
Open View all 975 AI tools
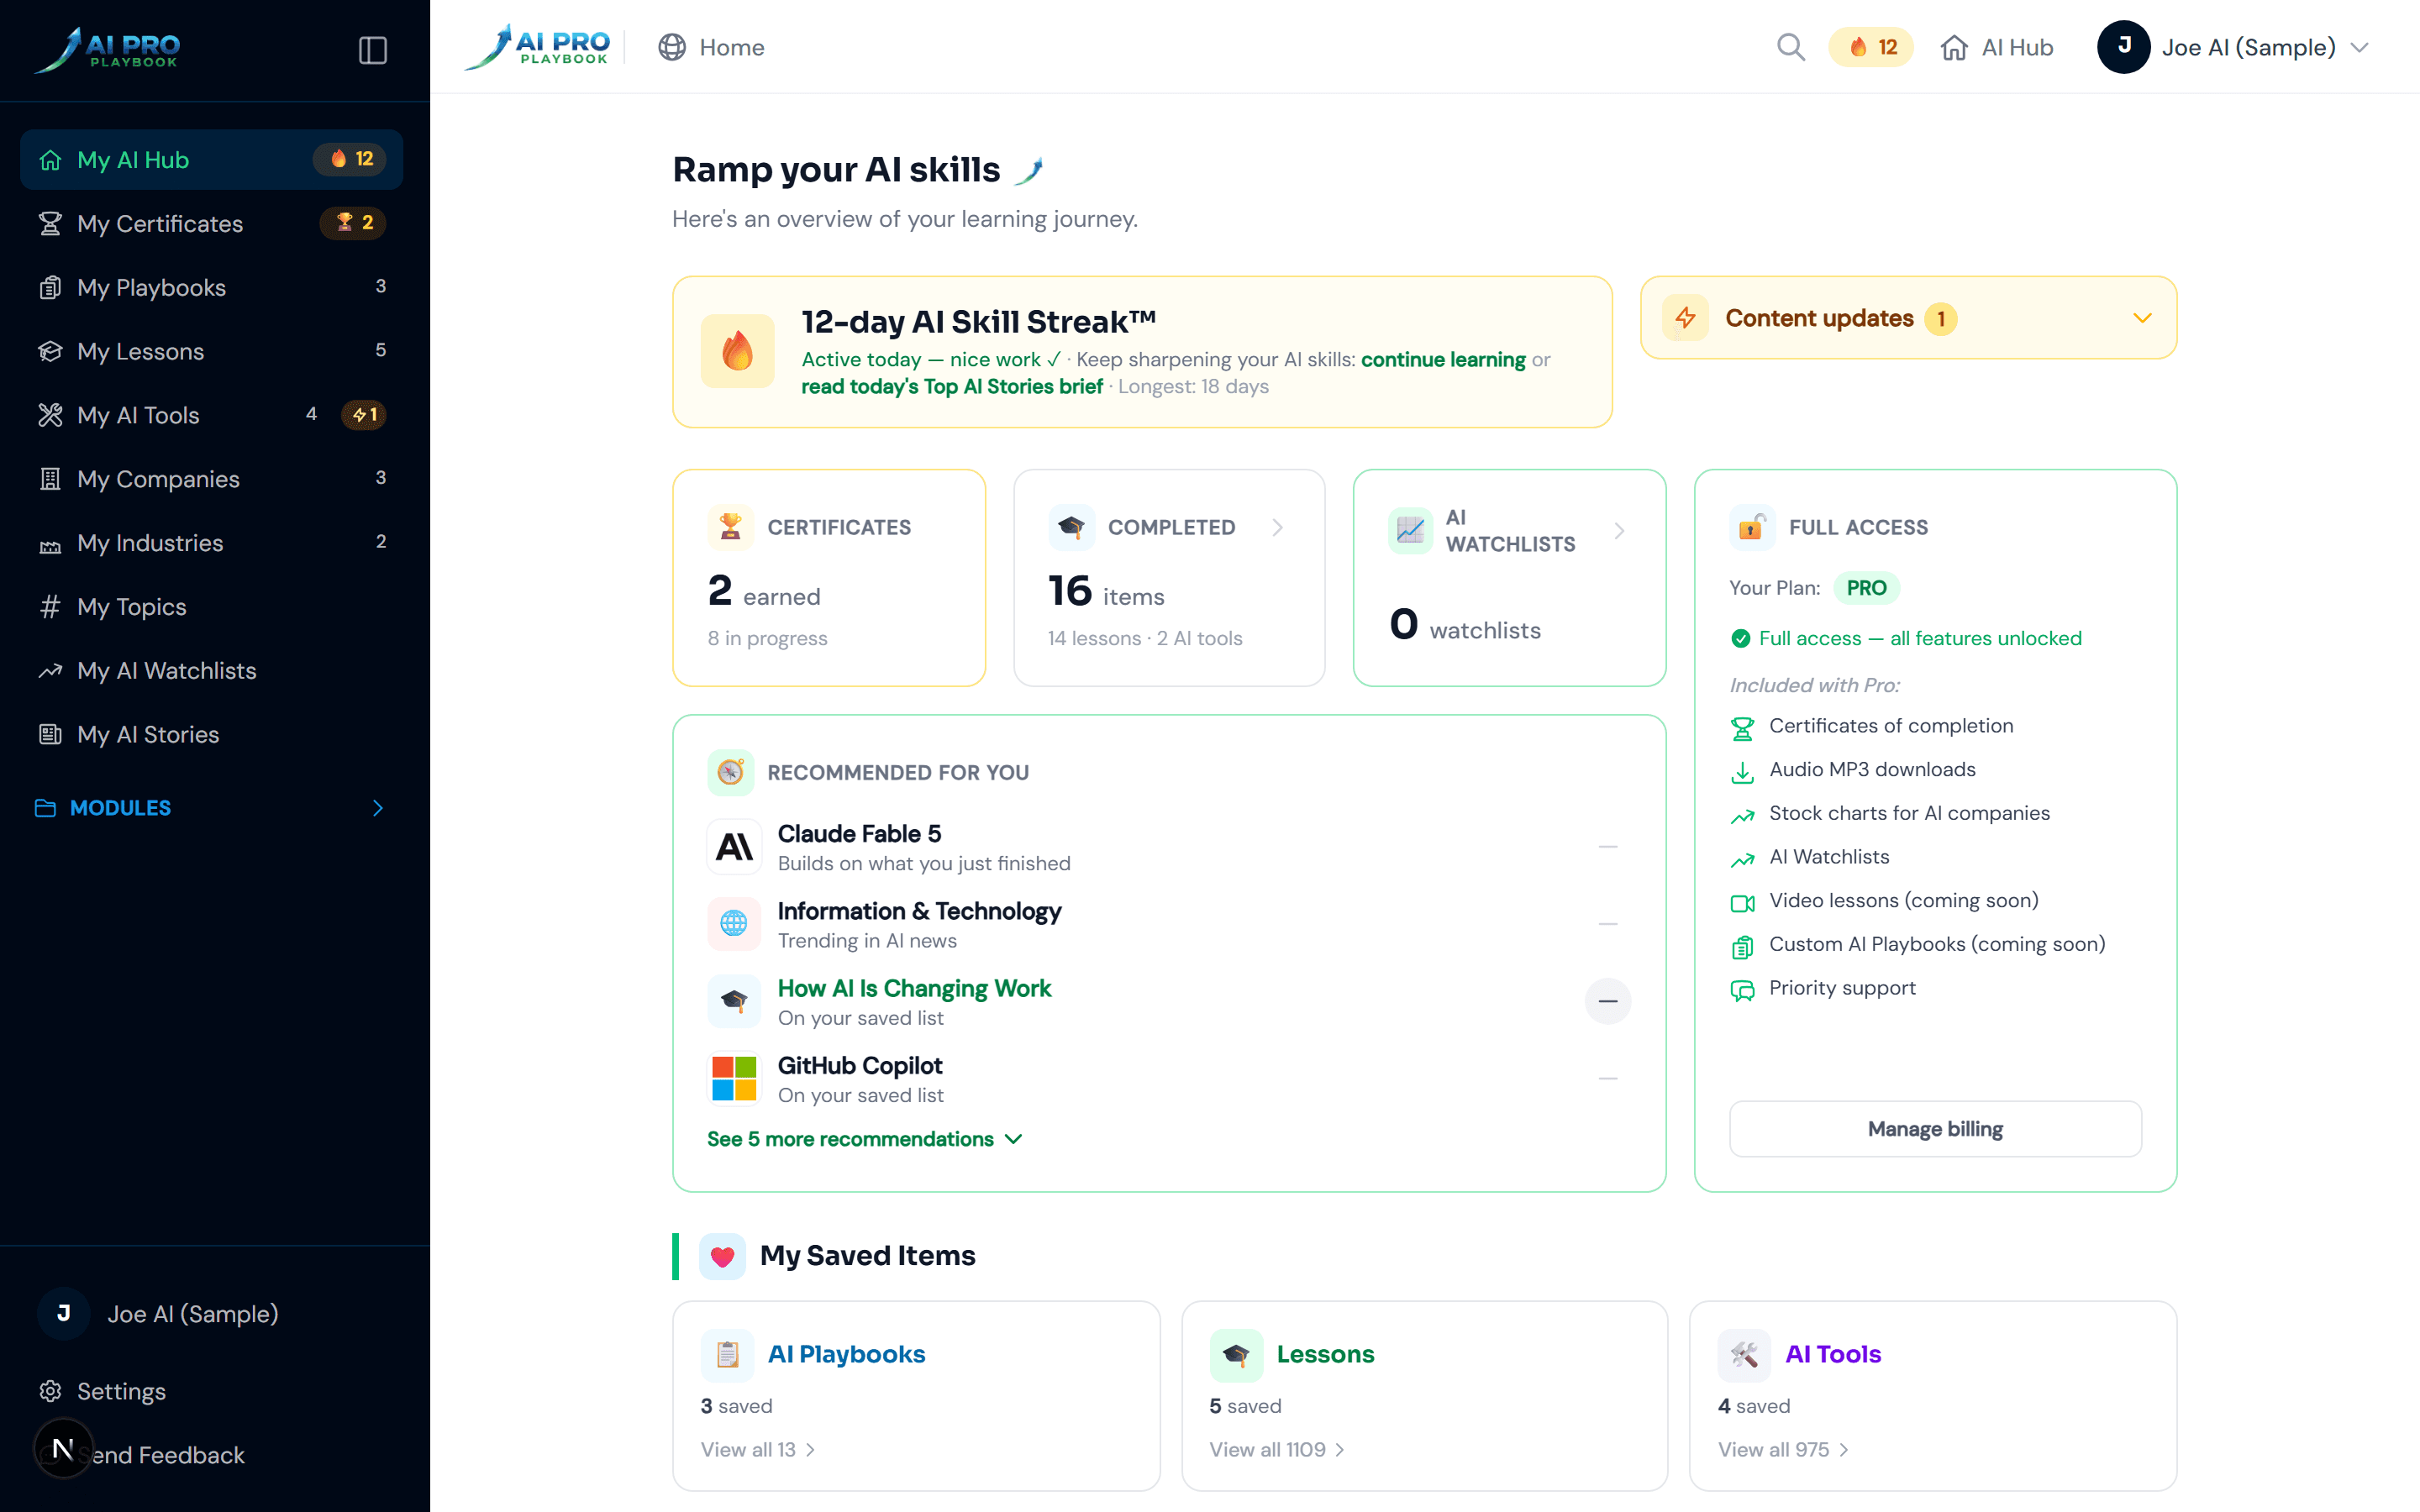1783,1449
